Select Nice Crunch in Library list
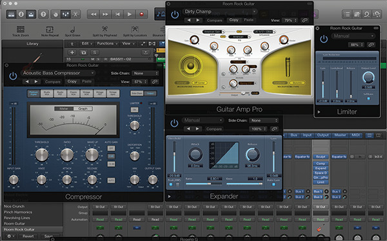The height and width of the screenshot is (241, 387). click(x=14, y=206)
